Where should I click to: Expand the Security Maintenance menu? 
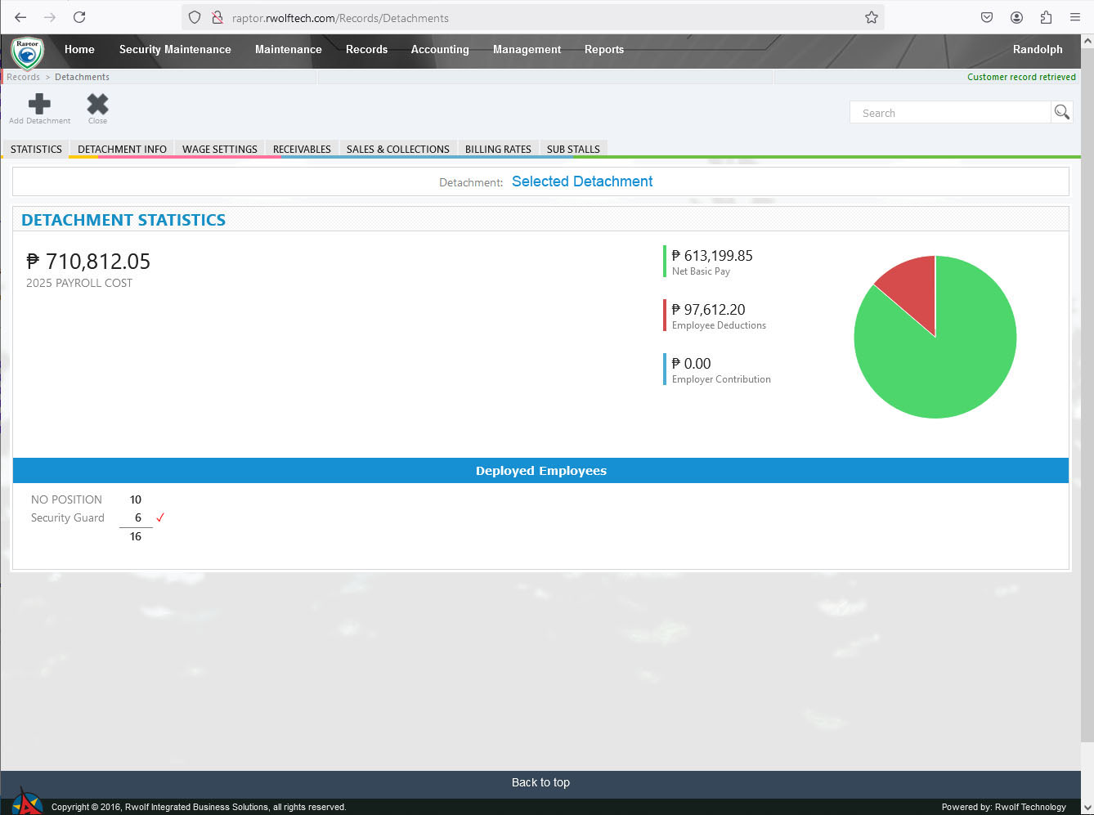175,50
